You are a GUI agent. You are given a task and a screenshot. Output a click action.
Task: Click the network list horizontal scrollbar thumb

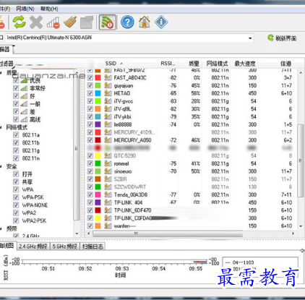168,233
